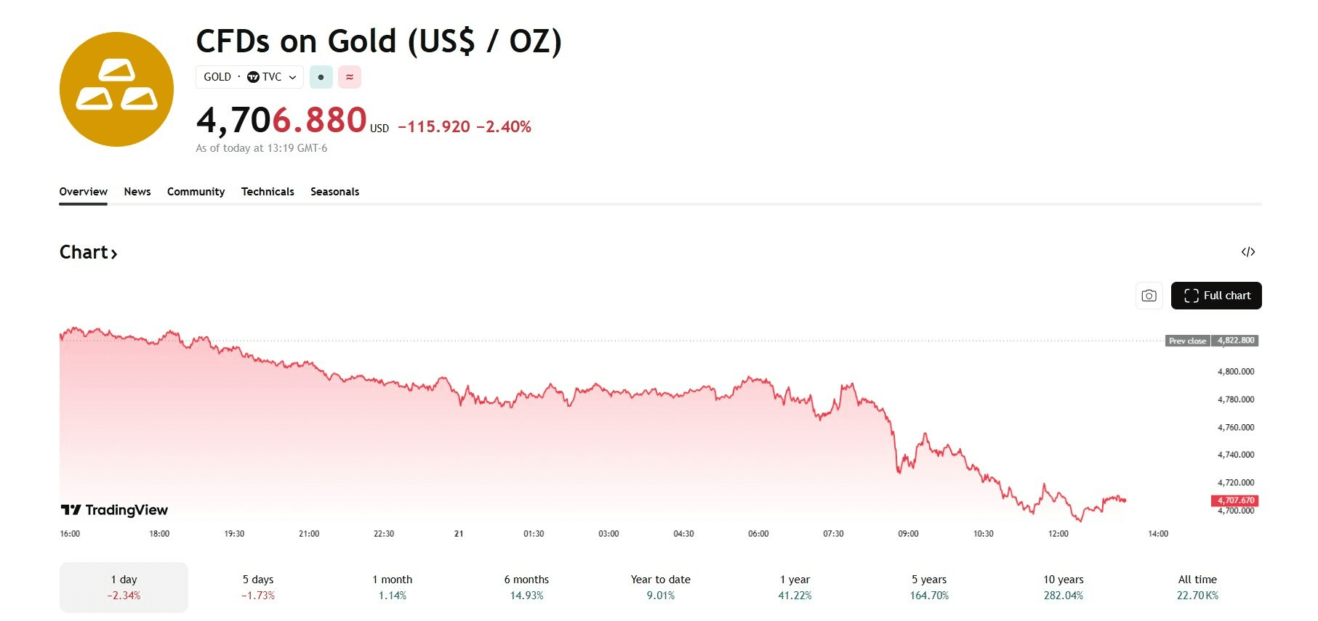Screen dimensions: 1318x621
Task: Click the TradingView logo on chart
Action: pyautogui.click(x=115, y=510)
